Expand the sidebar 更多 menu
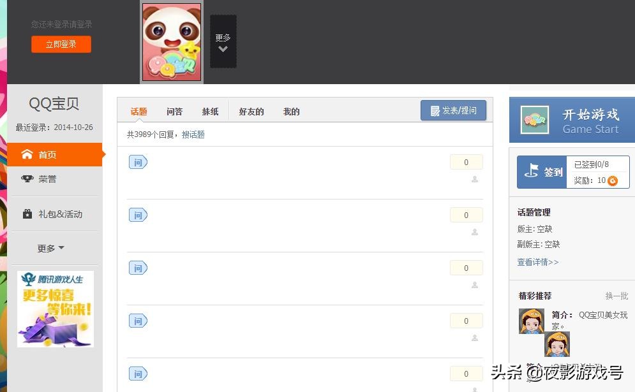635x392 pixels. pos(50,248)
